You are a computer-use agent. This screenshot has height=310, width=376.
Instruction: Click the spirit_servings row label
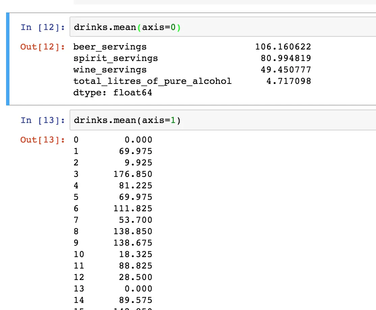point(115,58)
